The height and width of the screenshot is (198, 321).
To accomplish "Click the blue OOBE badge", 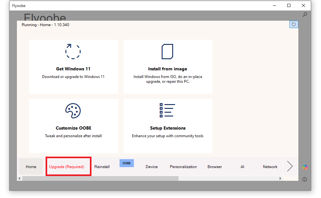I will pyautogui.click(x=127, y=163).
